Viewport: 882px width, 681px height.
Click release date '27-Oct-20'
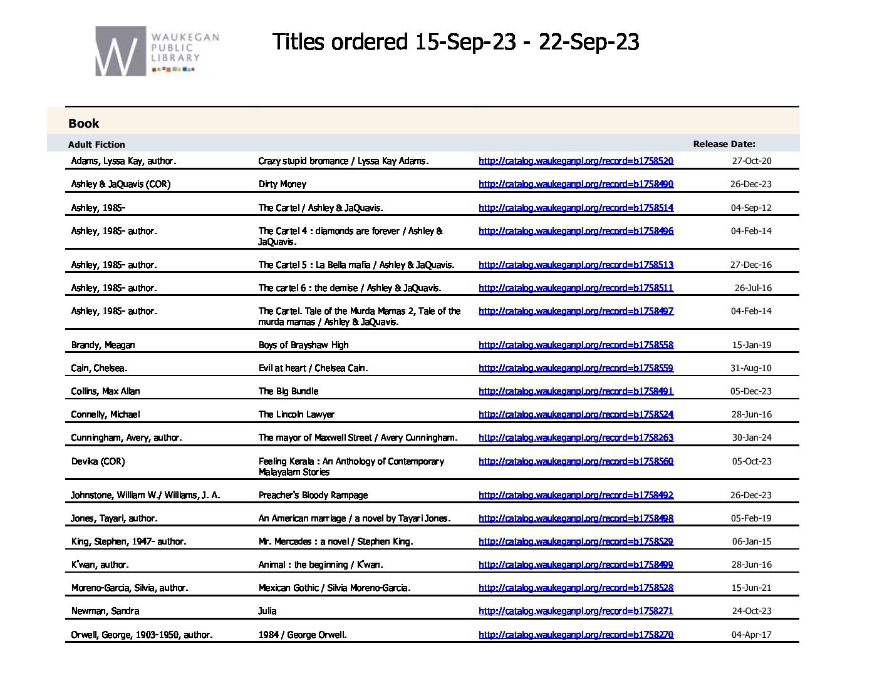pos(752,161)
